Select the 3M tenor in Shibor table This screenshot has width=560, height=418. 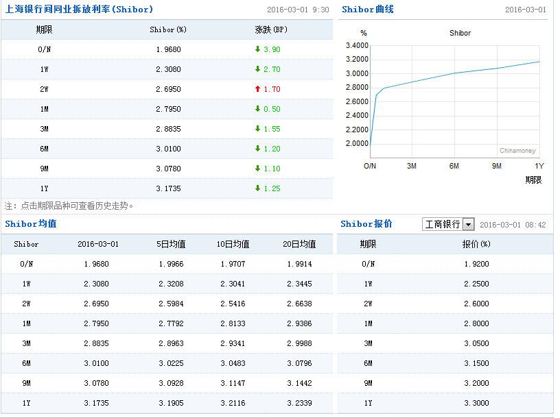(44, 129)
